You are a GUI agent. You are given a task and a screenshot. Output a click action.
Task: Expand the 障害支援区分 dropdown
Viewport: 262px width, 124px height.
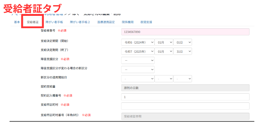point(138,60)
